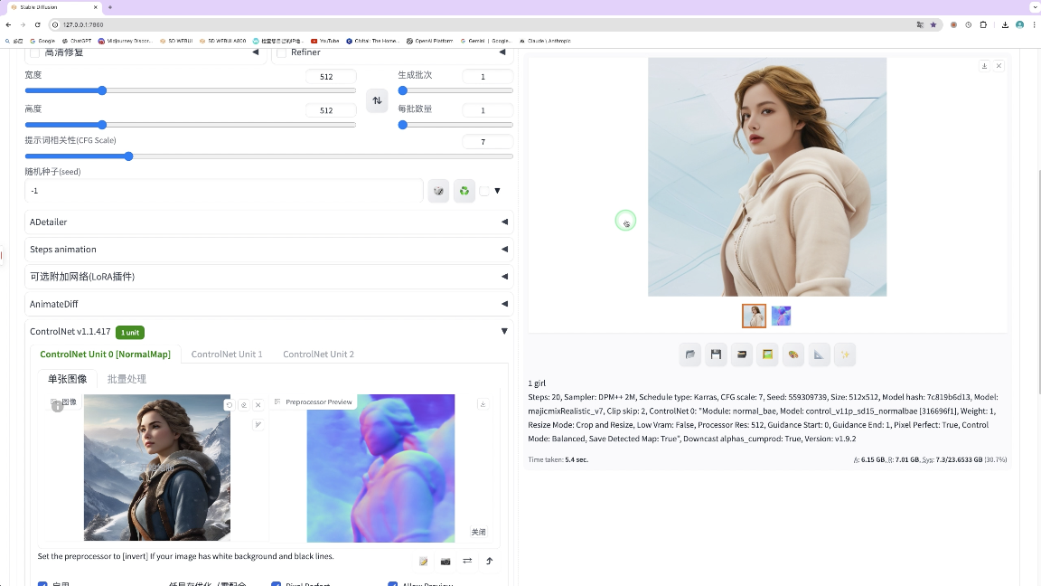Adjust the CFG Scale slider
1041x586 pixels.
(269, 156)
